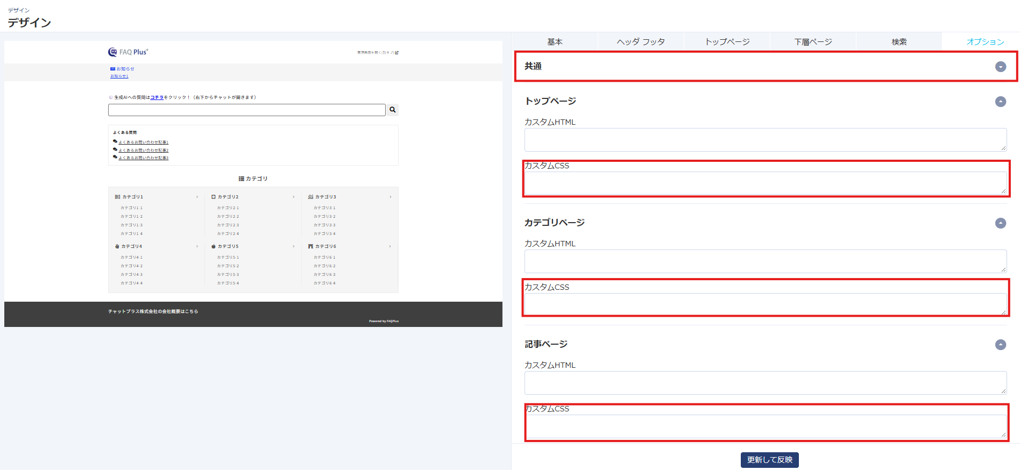Open the お知らせ1 link in preview
The image size is (1020, 470).
coord(119,76)
